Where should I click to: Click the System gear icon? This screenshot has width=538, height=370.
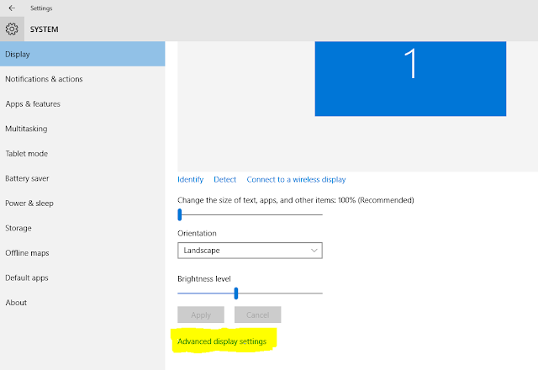(x=12, y=29)
